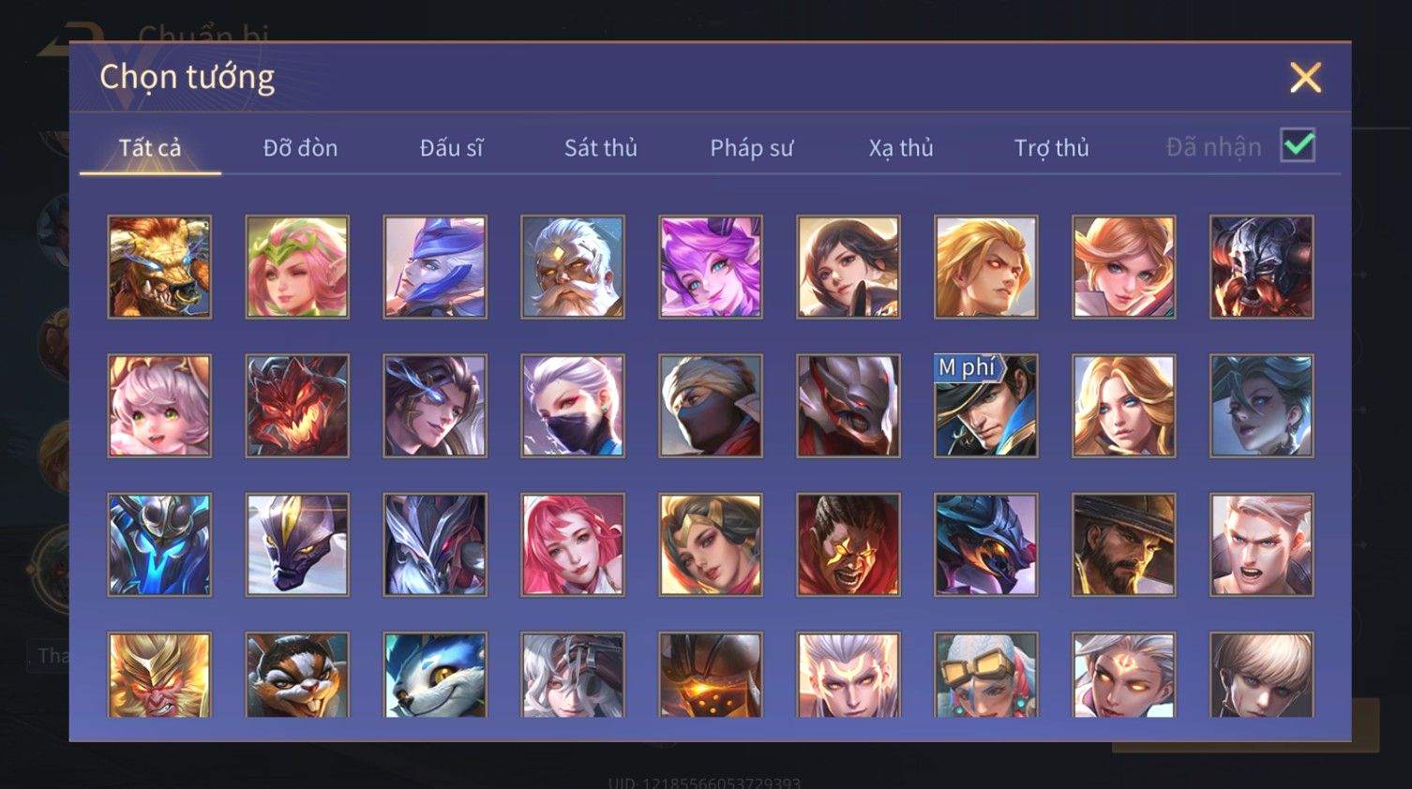The image size is (1412, 789).
Task: Toggle the 'Đã nhận' checkbox
Action: click(x=1299, y=145)
